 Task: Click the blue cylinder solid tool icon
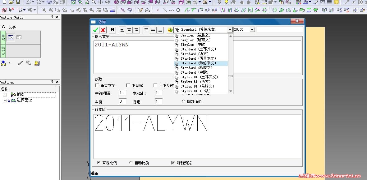(230, 10)
